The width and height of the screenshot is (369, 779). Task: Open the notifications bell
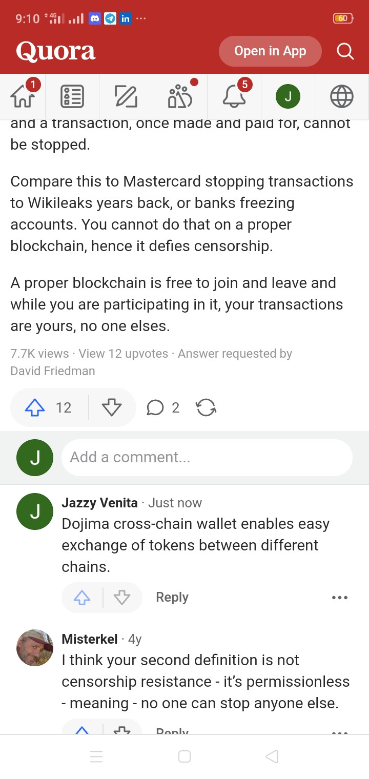pos(234,96)
